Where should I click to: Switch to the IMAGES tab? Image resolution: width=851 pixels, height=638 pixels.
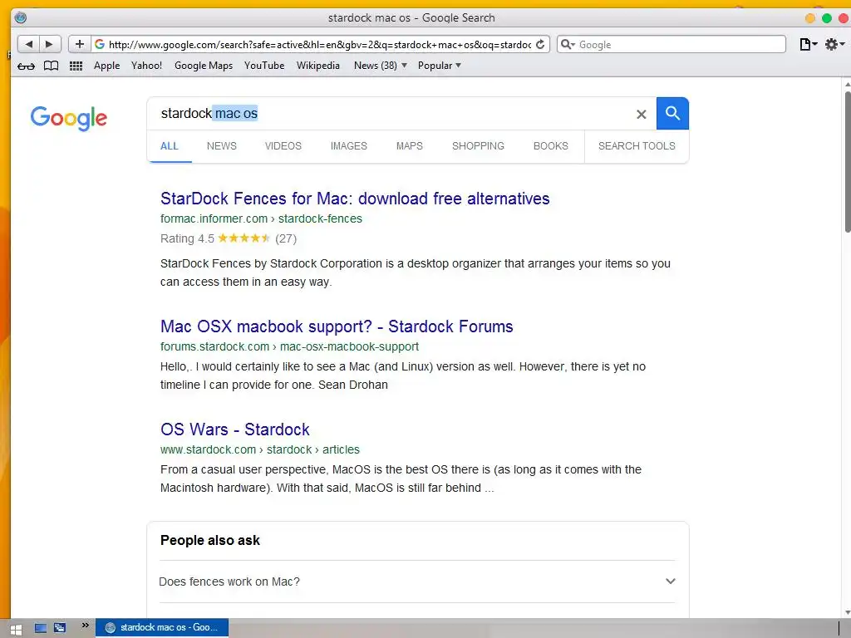pyautogui.click(x=349, y=146)
